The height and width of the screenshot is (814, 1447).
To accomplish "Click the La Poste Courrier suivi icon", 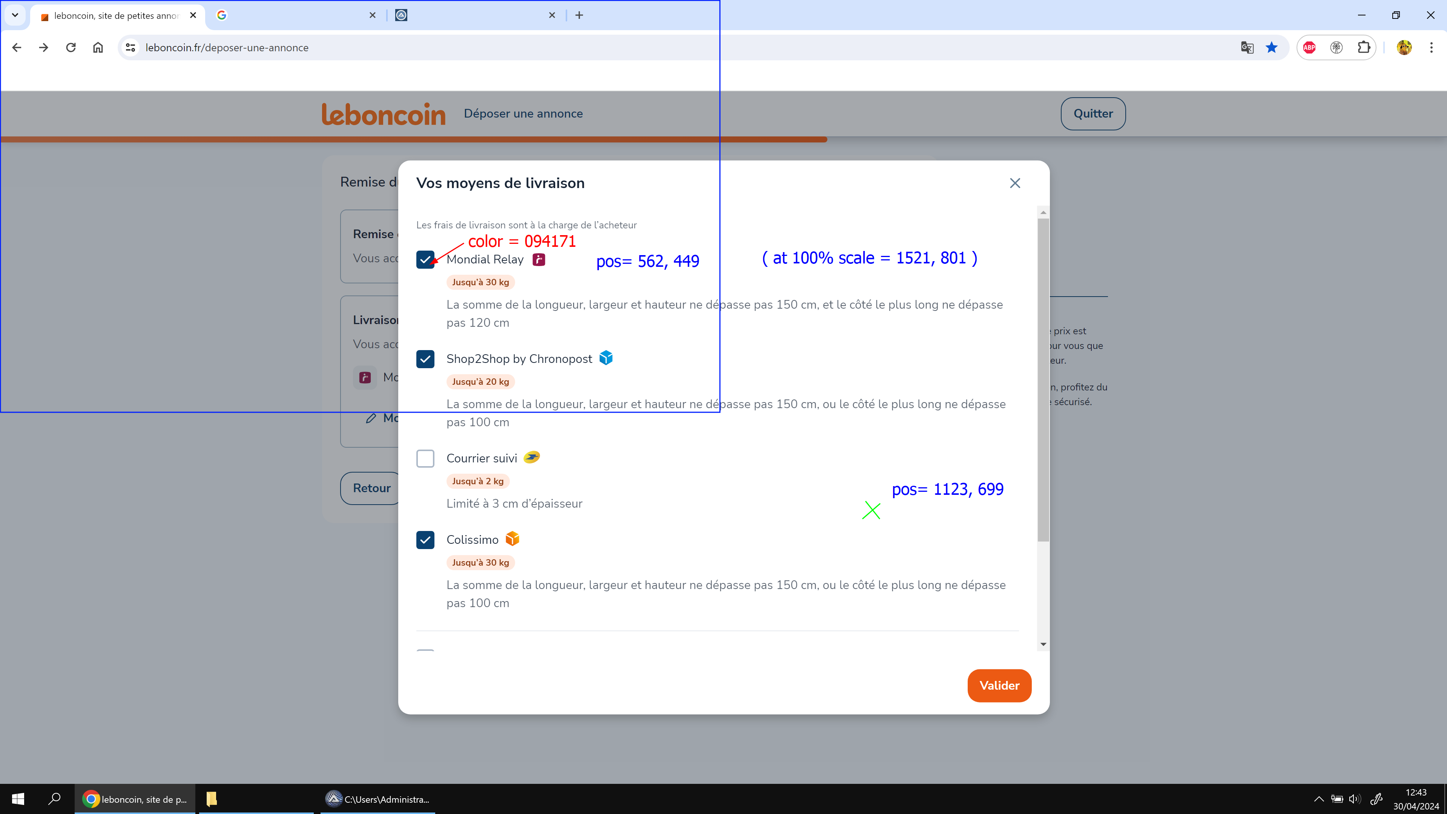I will [531, 457].
